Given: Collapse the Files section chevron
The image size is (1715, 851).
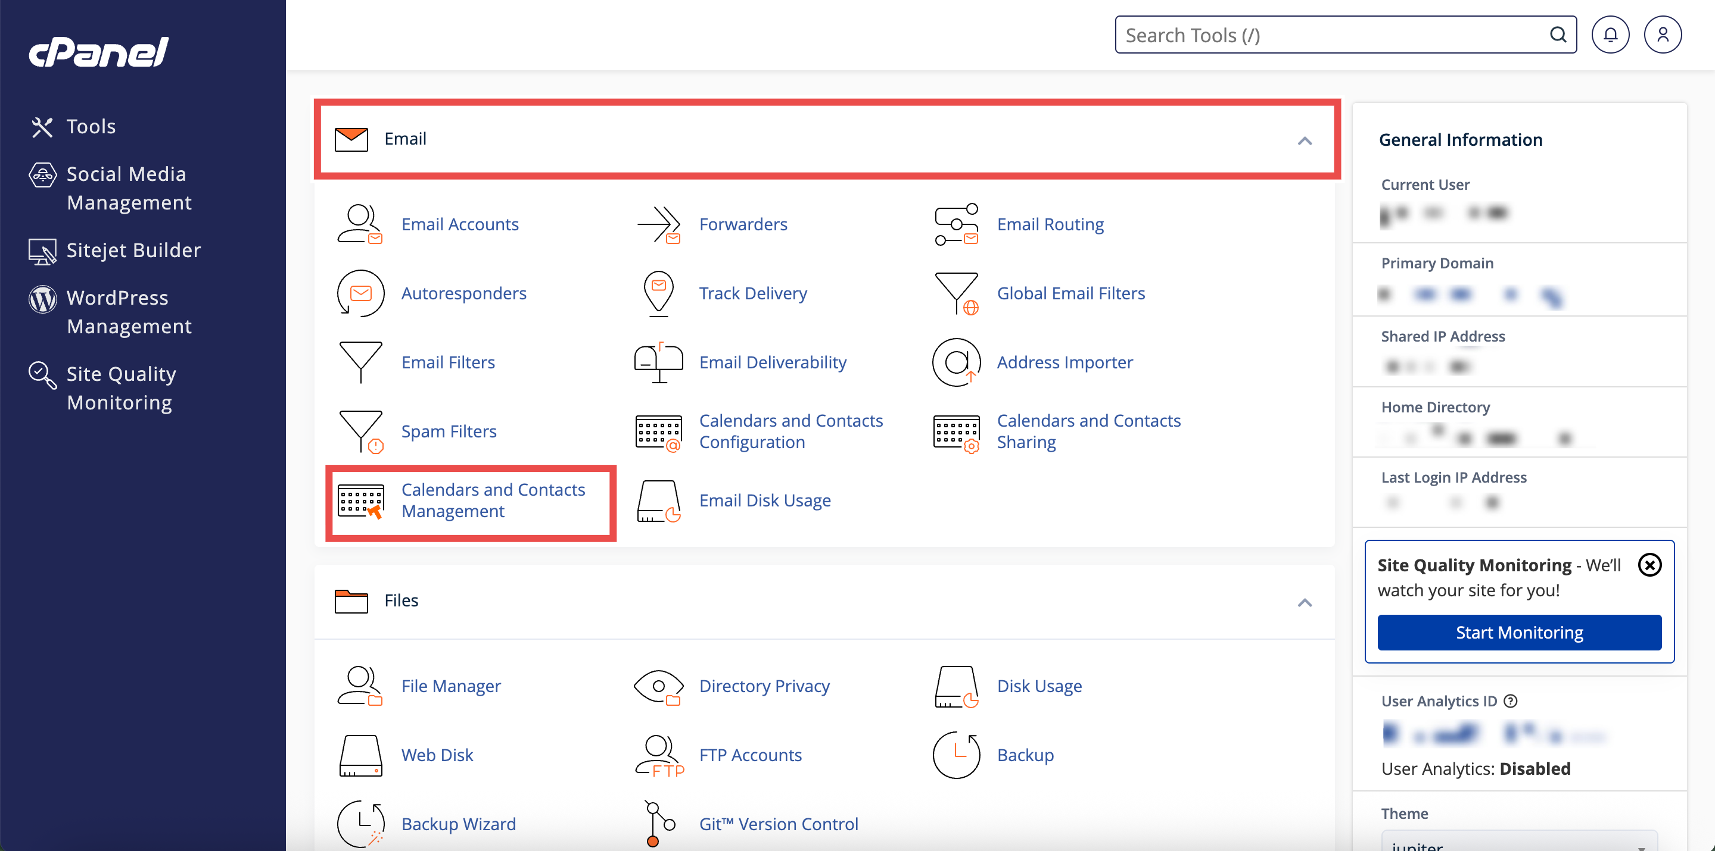Looking at the screenshot, I should click(x=1304, y=602).
